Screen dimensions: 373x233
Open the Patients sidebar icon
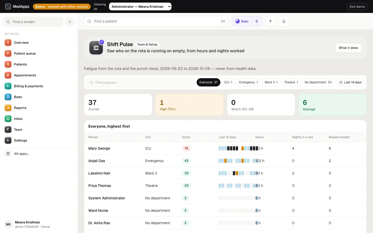tap(8, 64)
